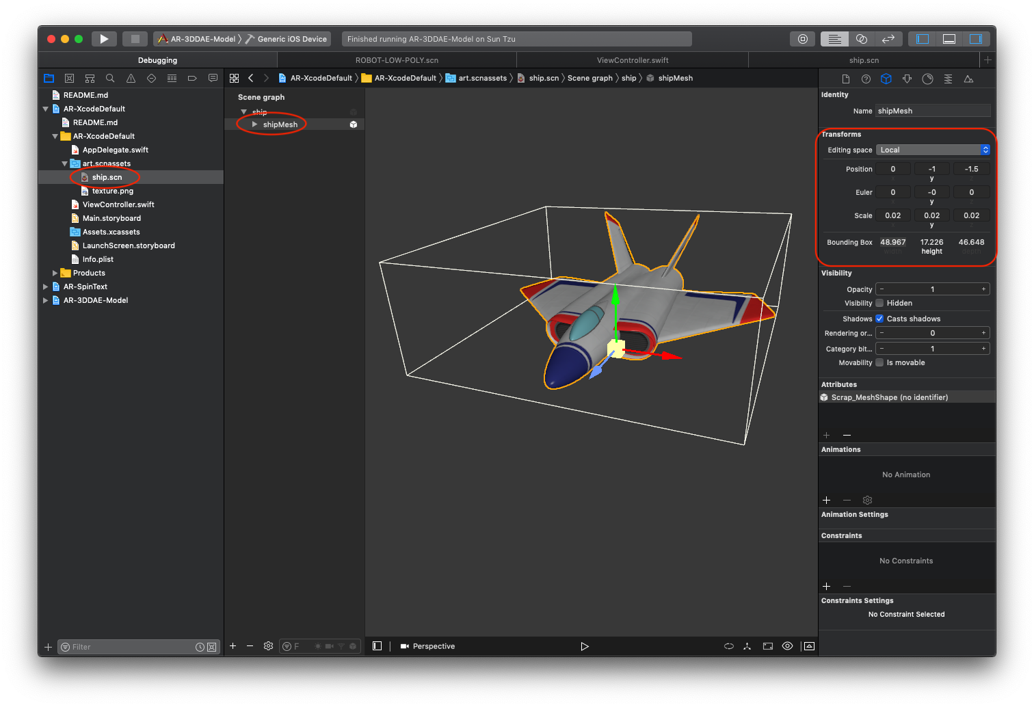Open the Report navigator
This screenshot has width=1034, height=707.
[x=213, y=79]
